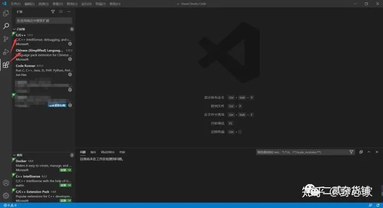Viewport: 383px width, 208px height.
Task: Open the manage gear for Code Runner
Action: tap(70, 74)
